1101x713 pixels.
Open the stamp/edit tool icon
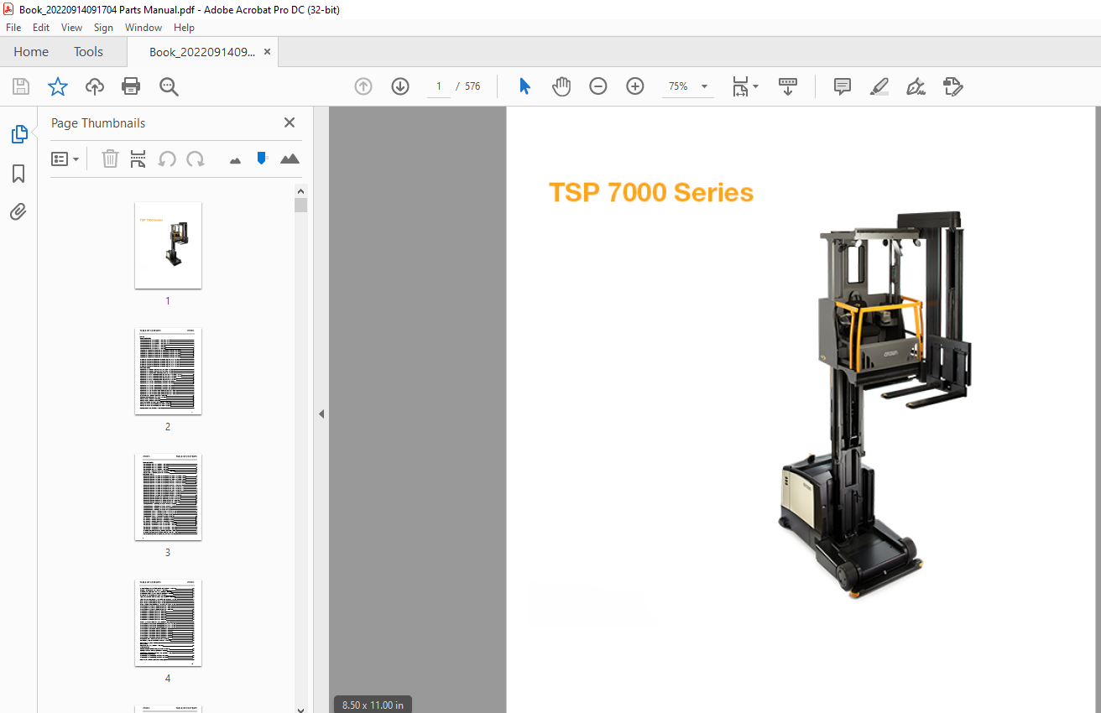(953, 86)
